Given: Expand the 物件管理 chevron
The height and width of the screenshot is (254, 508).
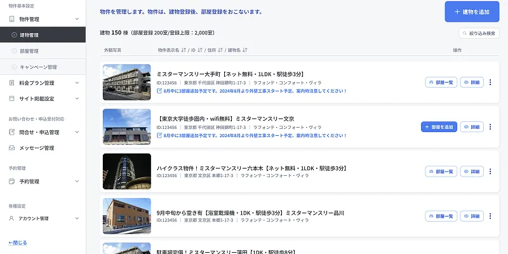Looking at the screenshot, I should [77, 19].
